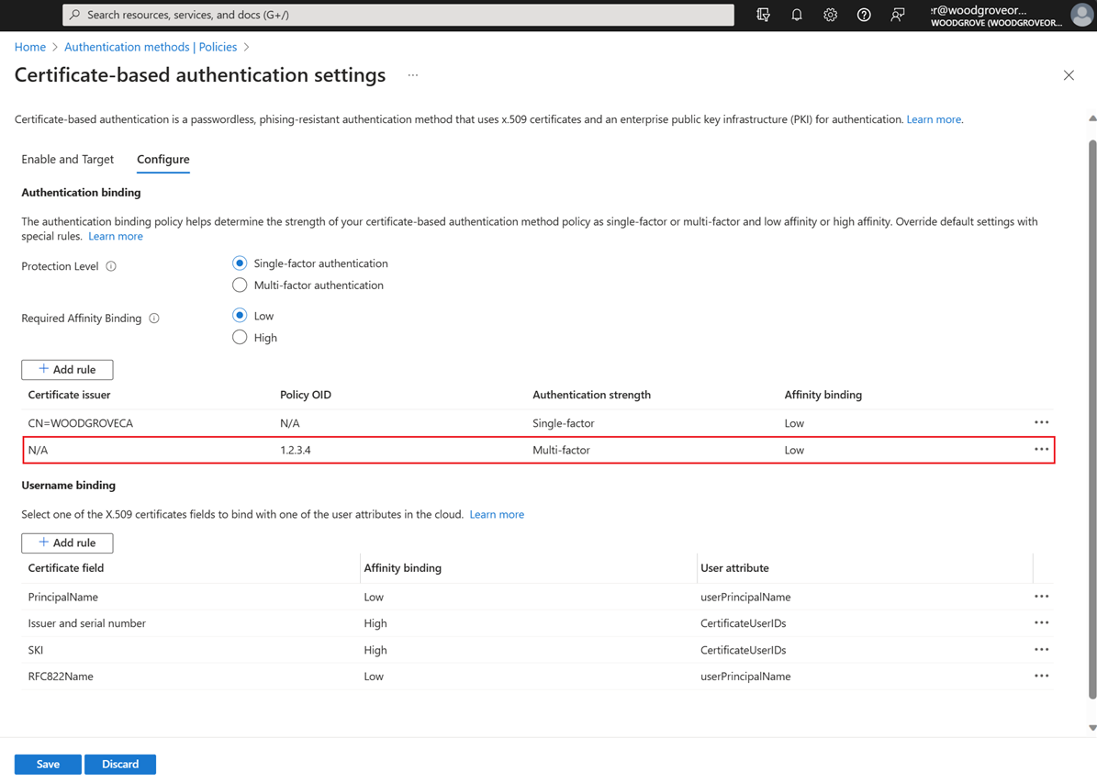Viewport: 1097px width, 783px height.
Task: Select Single-factor authentication protection level
Action: tap(240, 263)
